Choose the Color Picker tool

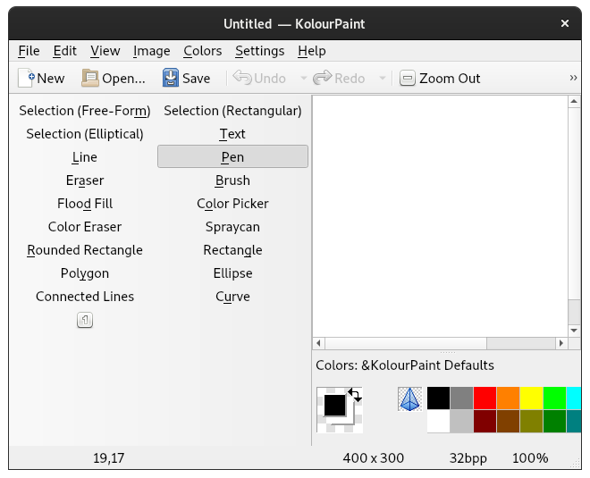(x=232, y=204)
